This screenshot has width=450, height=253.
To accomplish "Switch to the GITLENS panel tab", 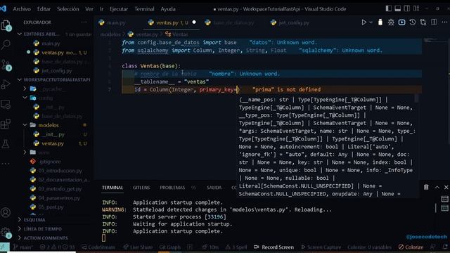I will point(141,188).
